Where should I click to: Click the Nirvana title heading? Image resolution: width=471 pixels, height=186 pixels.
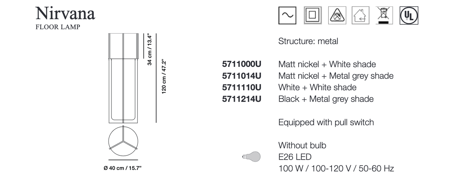65,14
